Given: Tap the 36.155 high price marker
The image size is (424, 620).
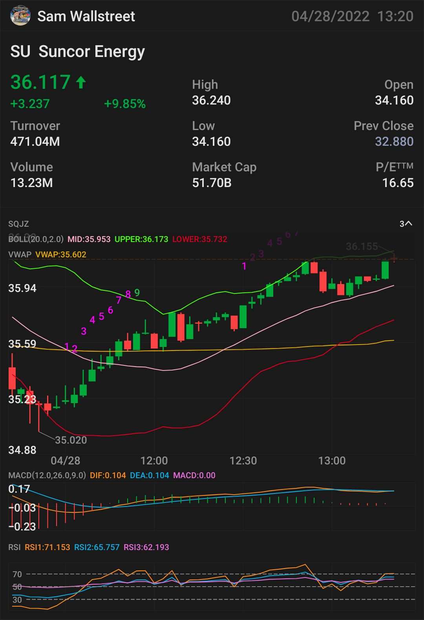Looking at the screenshot, I should tap(362, 246).
